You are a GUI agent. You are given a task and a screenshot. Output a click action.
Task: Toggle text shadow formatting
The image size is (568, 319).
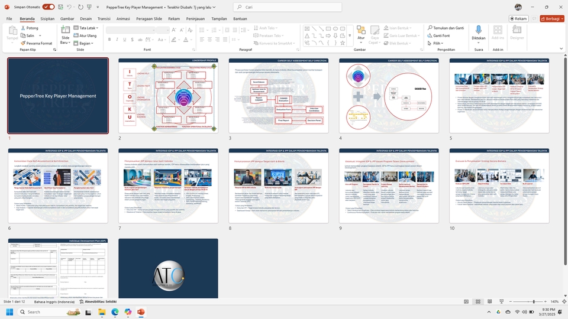tap(132, 40)
